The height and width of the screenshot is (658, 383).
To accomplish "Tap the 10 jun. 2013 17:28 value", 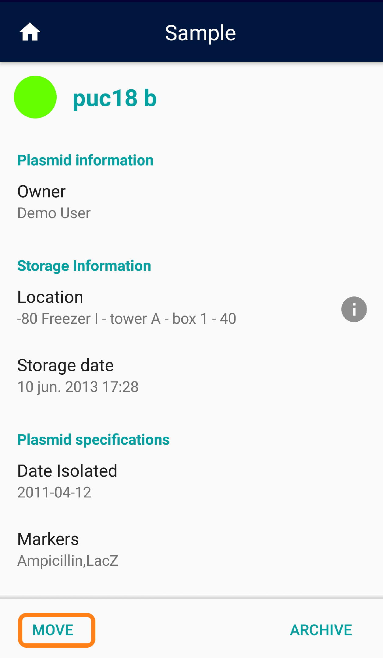I will point(78,387).
